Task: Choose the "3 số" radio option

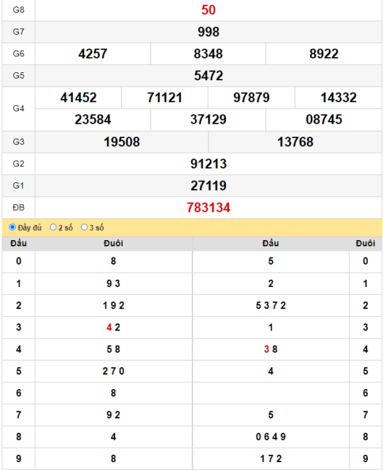Action: tap(84, 227)
